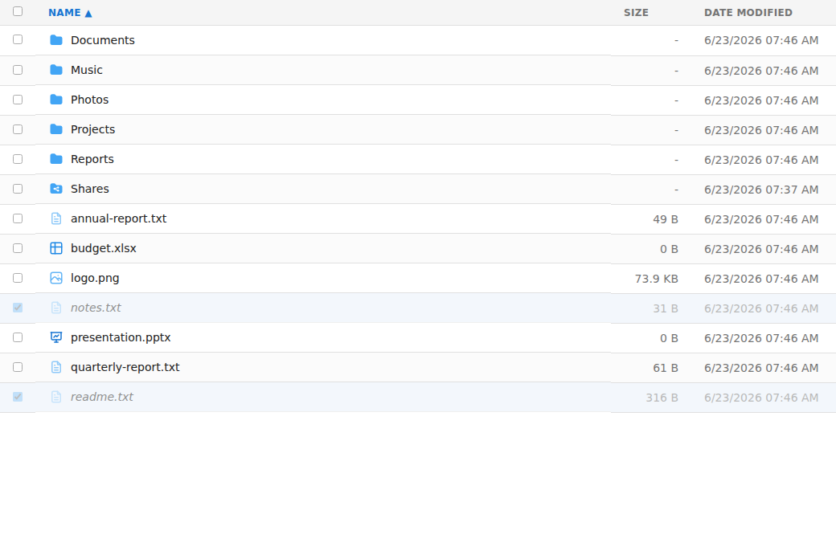The width and height of the screenshot is (836, 555).
Task: Click the modified date of Documents
Action: [x=760, y=40]
